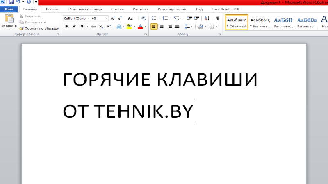The height and width of the screenshot is (184, 328).
Task: Open the font size 48 dropdown
Action: point(106,18)
